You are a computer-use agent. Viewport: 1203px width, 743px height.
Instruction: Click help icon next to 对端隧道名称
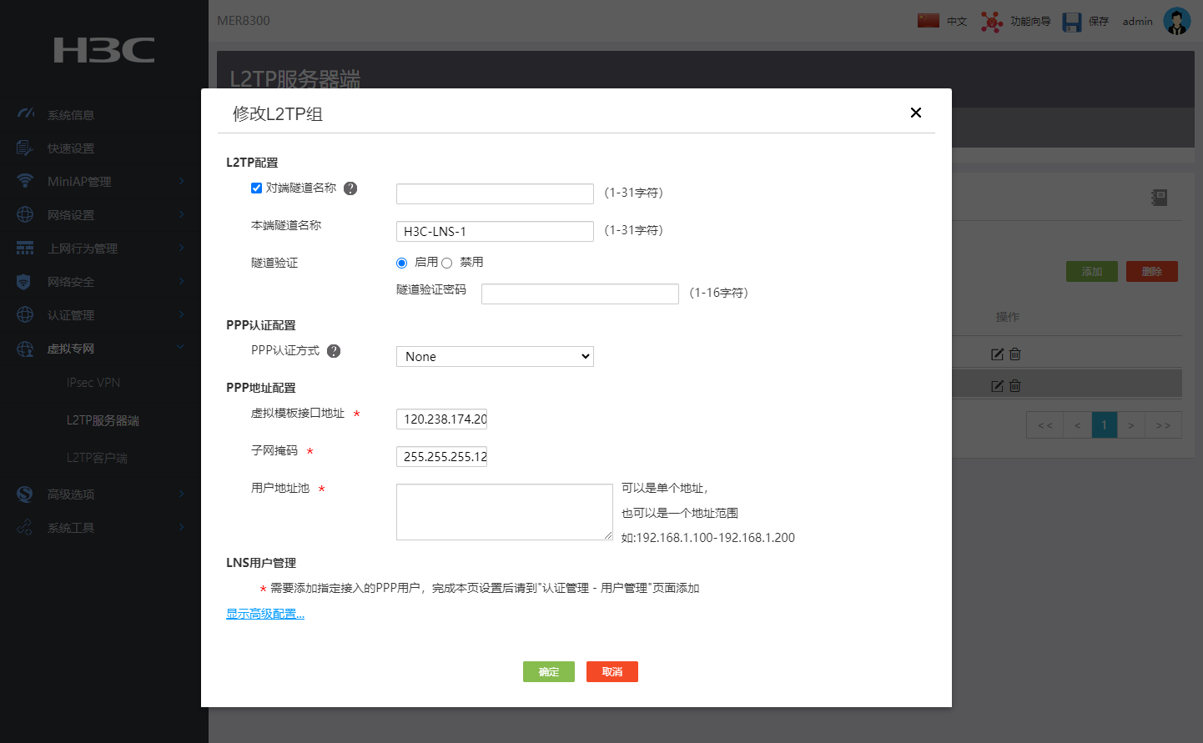point(350,188)
